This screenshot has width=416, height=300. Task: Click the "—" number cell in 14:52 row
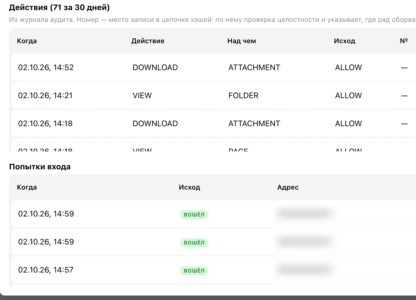point(404,68)
